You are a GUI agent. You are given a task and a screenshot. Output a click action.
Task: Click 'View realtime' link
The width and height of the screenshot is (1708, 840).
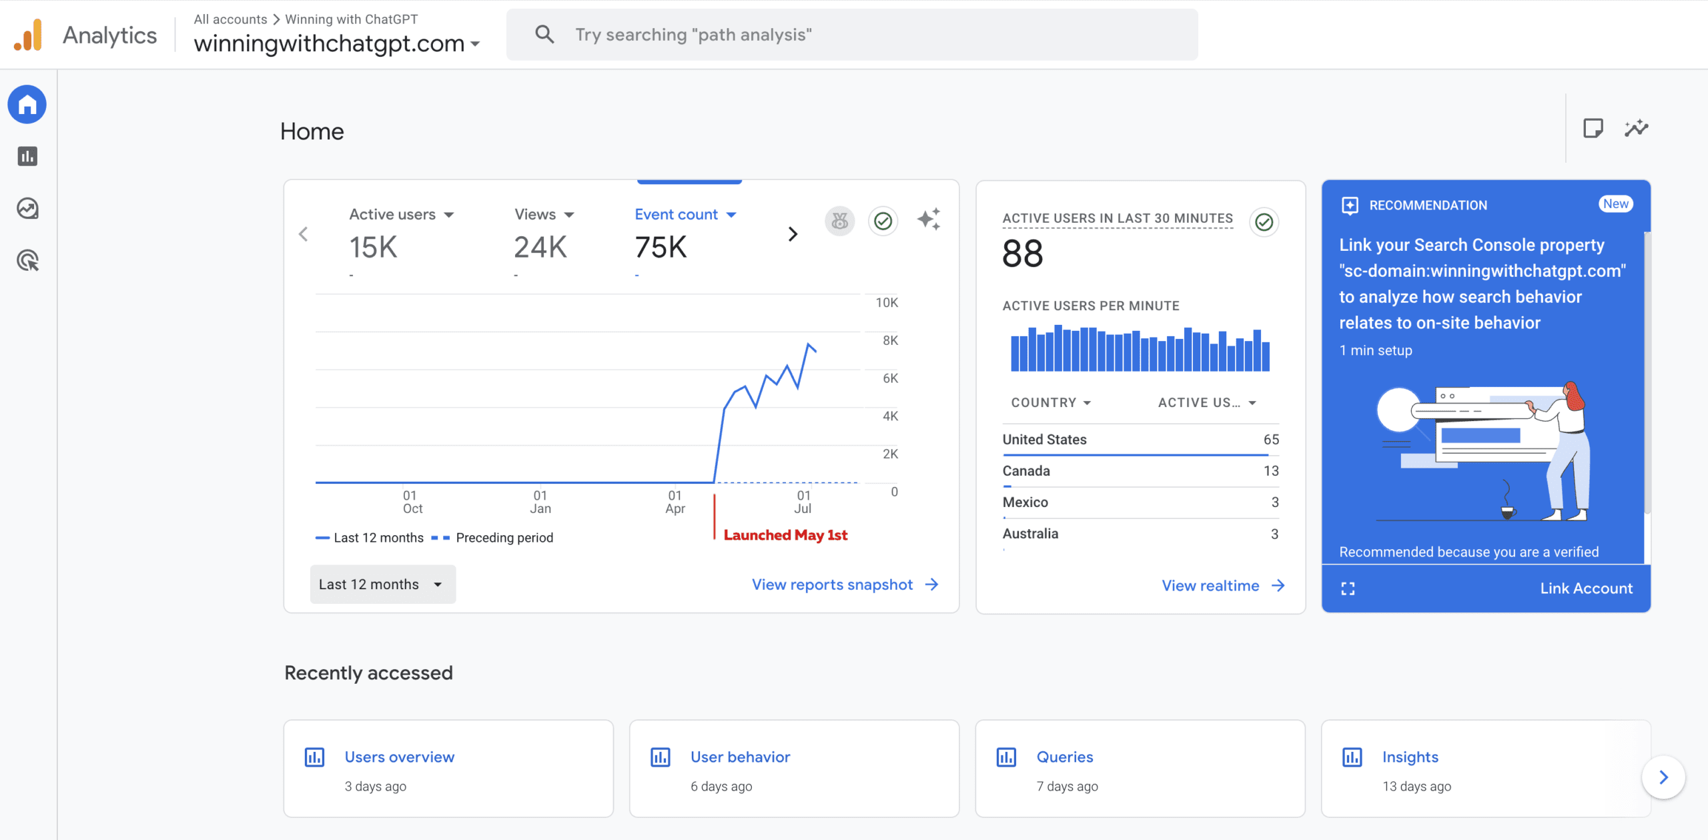pos(1210,586)
